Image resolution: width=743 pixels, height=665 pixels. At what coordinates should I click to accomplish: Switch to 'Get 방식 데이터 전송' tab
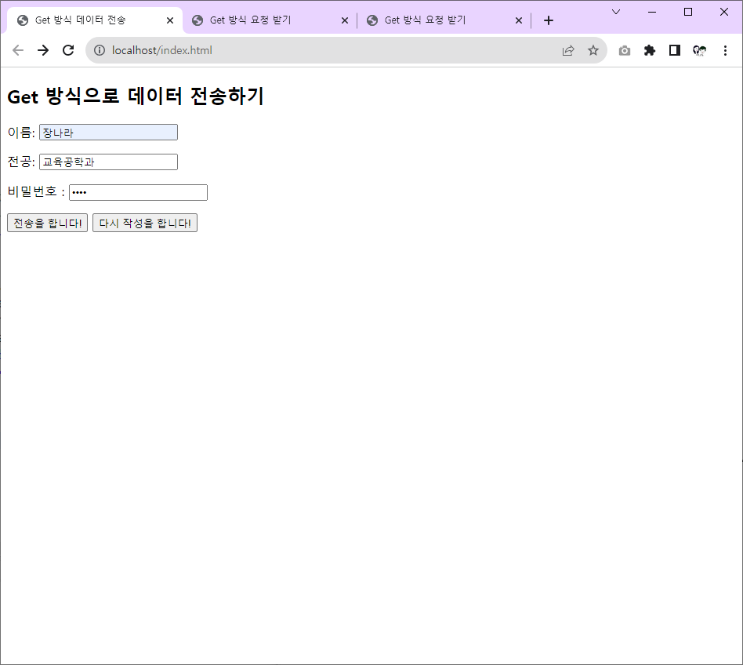click(94, 20)
